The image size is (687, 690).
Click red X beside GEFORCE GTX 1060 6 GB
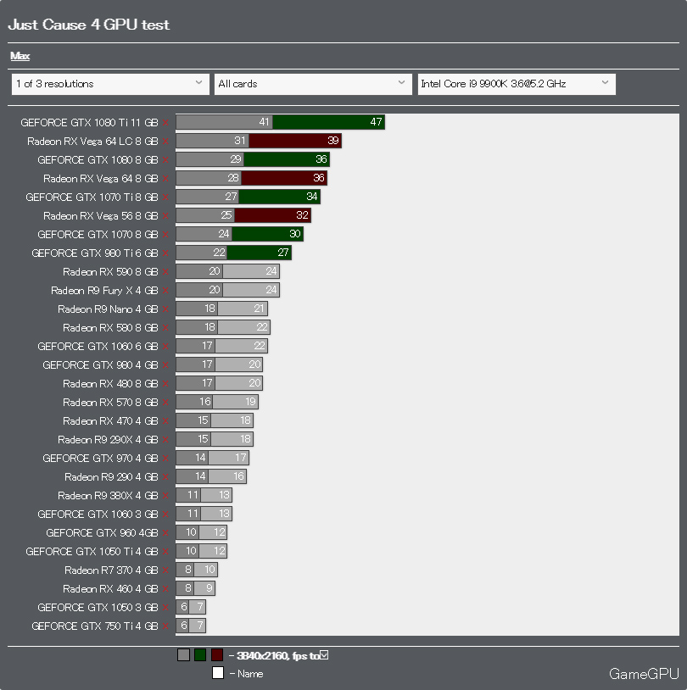[x=167, y=347]
